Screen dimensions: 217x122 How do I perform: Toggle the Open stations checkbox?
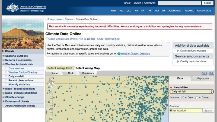pyautogui.click(x=183, y=98)
